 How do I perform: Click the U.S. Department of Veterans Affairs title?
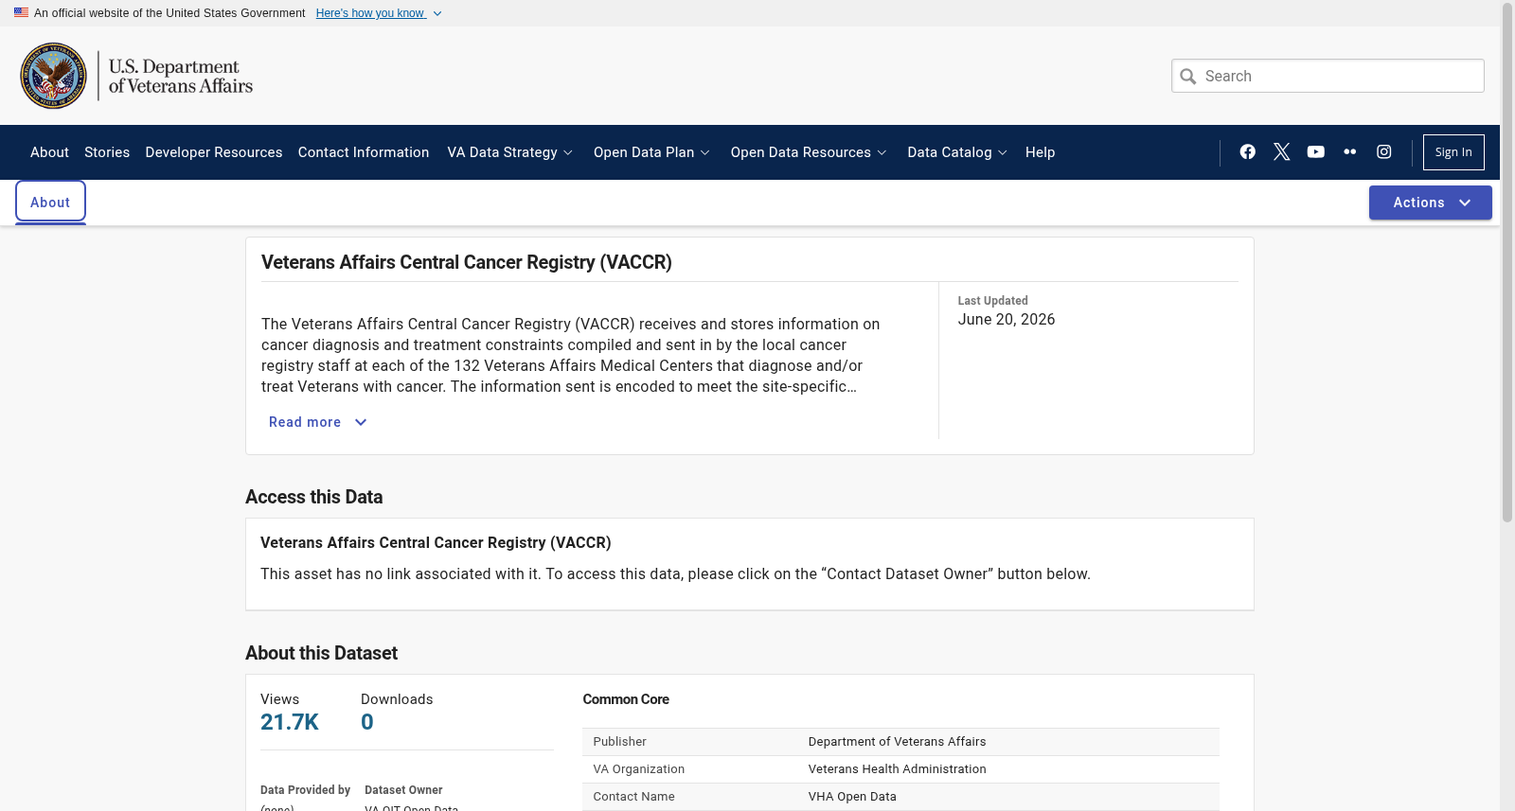pos(181,77)
